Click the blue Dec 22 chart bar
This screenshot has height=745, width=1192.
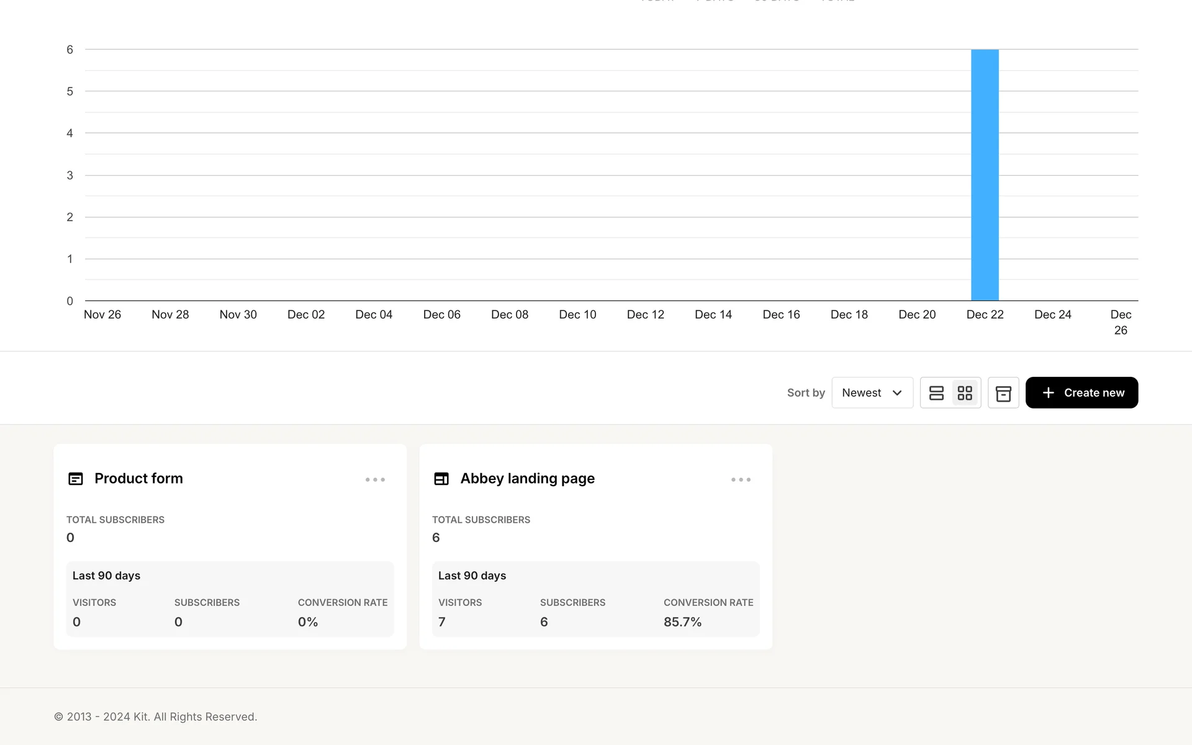[x=985, y=175]
